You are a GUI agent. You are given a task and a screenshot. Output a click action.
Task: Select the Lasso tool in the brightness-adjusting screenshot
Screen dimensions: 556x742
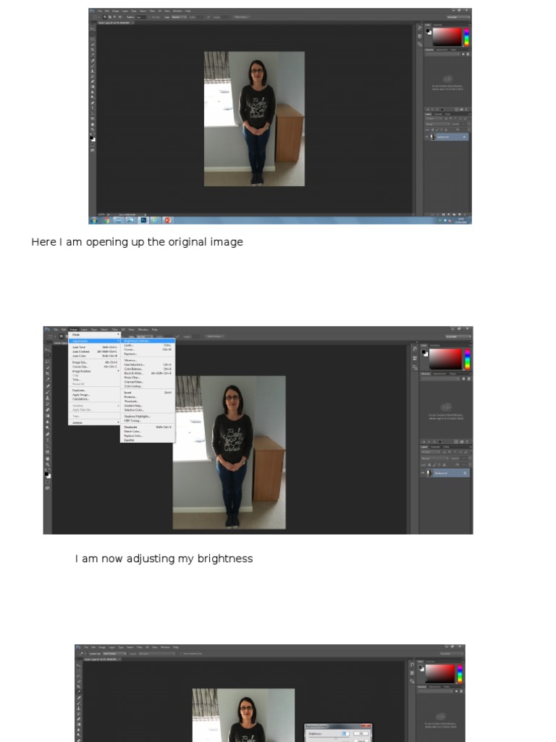[x=47, y=362]
